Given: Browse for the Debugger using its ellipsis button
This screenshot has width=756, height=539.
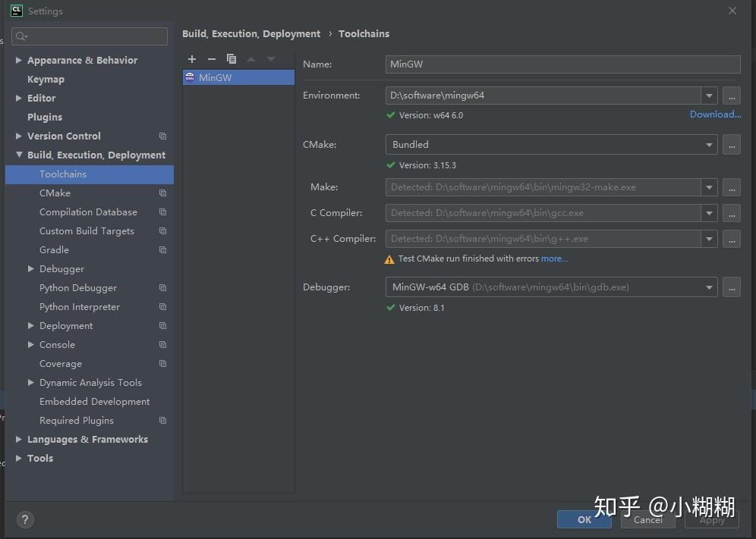Looking at the screenshot, I should (731, 287).
